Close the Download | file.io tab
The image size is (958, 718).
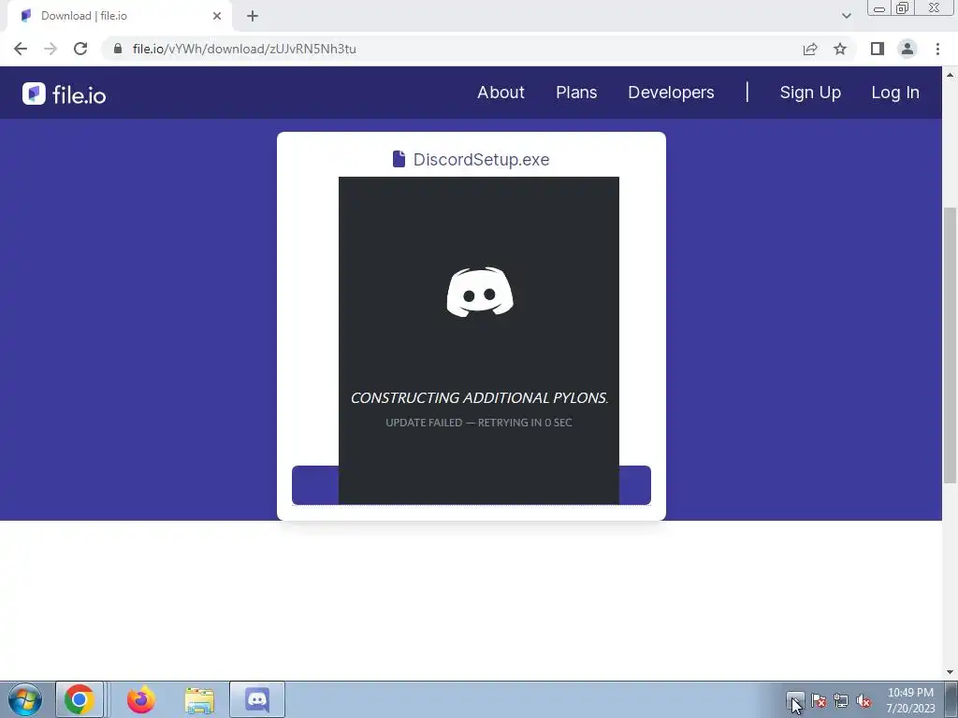(x=217, y=16)
